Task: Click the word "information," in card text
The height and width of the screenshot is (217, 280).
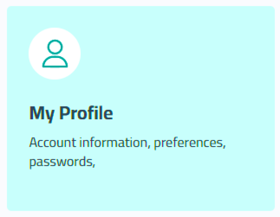Action: pos(115,143)
